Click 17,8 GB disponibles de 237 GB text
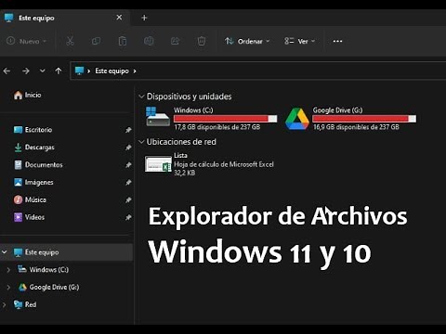The image size is (446, 334). pyautogui.click(x=217, y=127)
